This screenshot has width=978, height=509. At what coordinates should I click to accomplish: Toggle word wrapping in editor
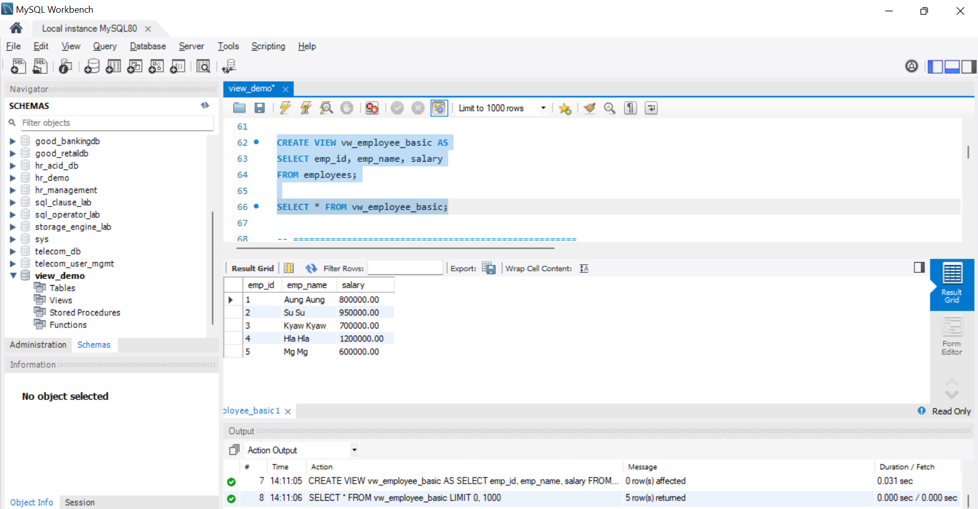[x=651, y=108]
